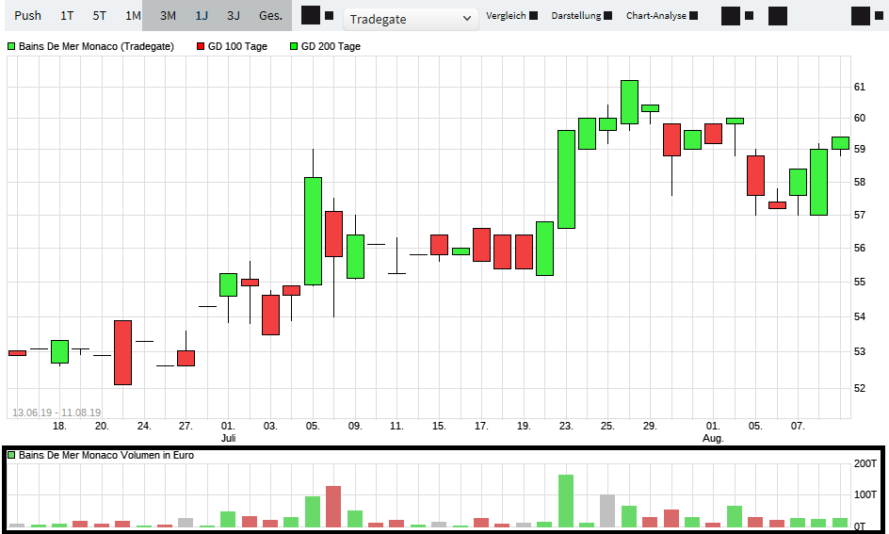
Task: Click second large black icon right of Chart-Analyse
Action: 777,15
